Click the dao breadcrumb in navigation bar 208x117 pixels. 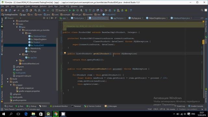pyautogui.click(x=97, y=15)
